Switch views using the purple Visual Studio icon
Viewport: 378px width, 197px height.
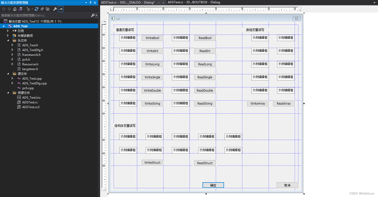20,9
